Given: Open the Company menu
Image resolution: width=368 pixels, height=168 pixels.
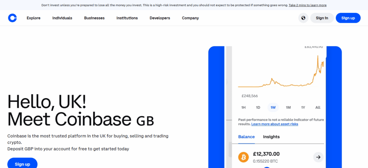Looking at the screenshot, I should point(190,18).
